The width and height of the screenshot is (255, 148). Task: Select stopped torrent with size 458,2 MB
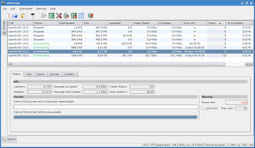(x=130, y=40)
